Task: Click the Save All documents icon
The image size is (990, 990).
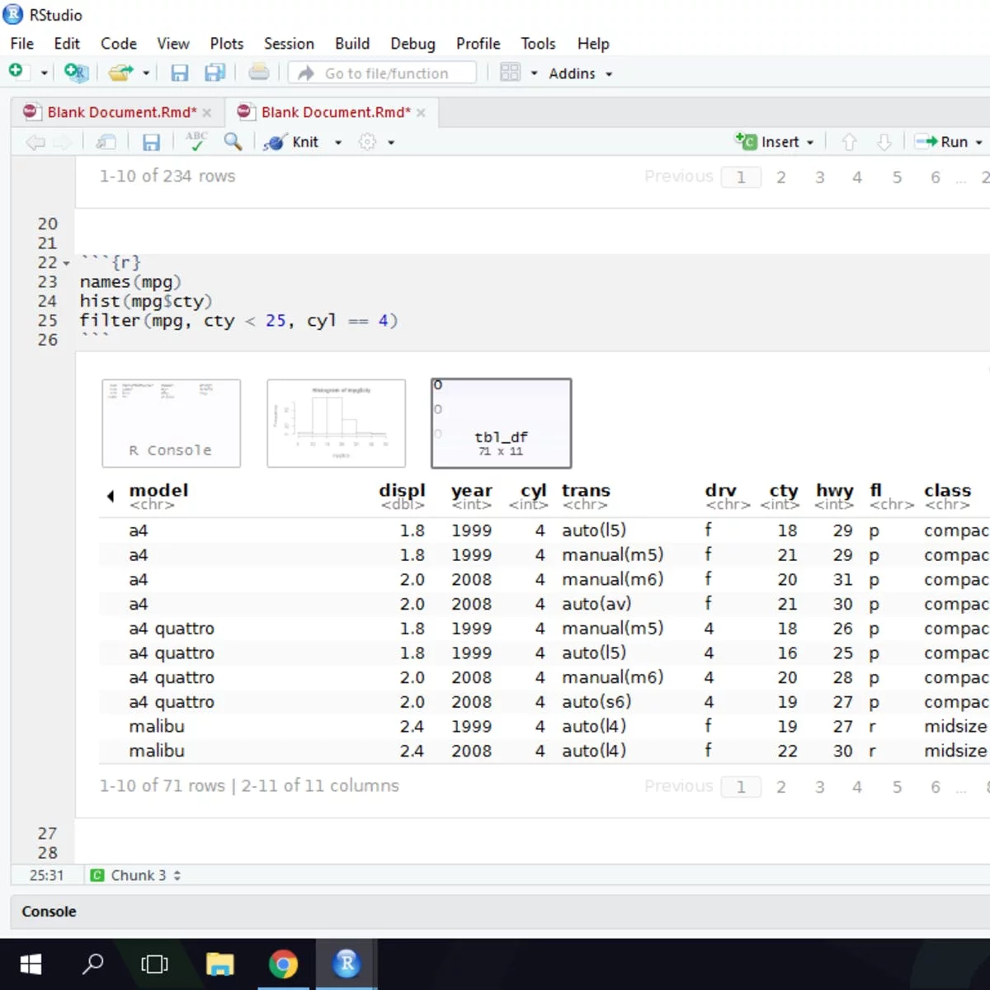Action: [215, 73]
